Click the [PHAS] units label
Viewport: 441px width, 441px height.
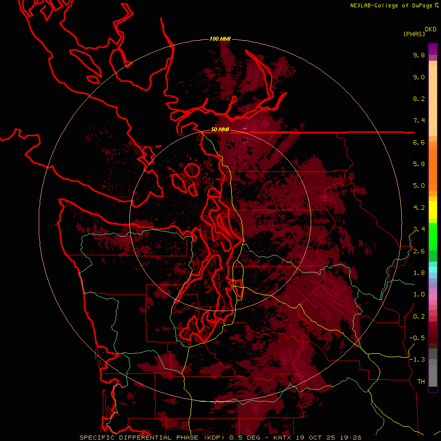tap(414, 34)
